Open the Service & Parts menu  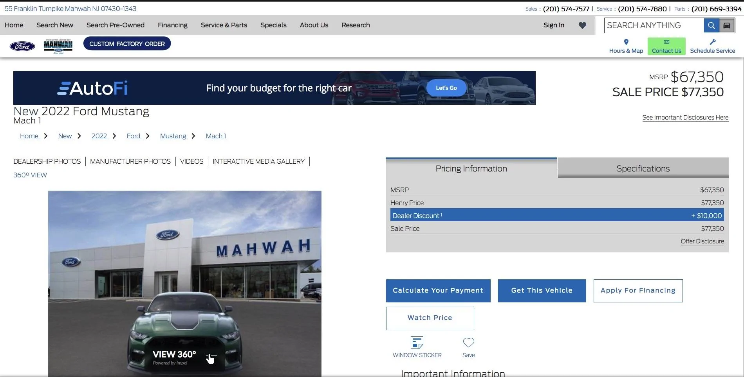(224, 25)
